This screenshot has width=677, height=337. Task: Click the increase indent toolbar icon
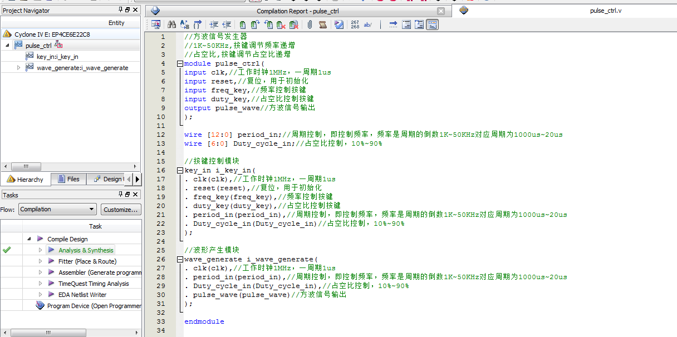tap(214, 24)
